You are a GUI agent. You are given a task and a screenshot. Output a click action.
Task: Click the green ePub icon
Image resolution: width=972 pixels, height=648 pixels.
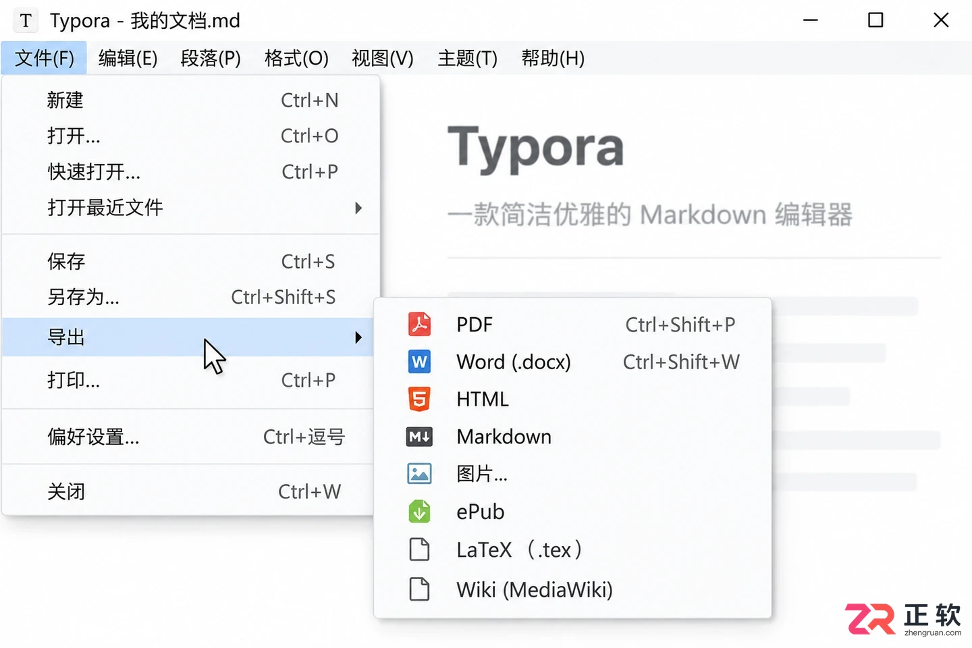(419, 512)
